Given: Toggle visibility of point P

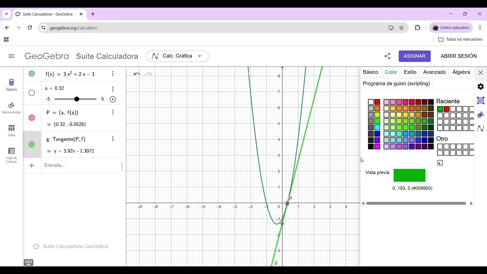Looking at the screenshot, I should [x=32, y=118].
